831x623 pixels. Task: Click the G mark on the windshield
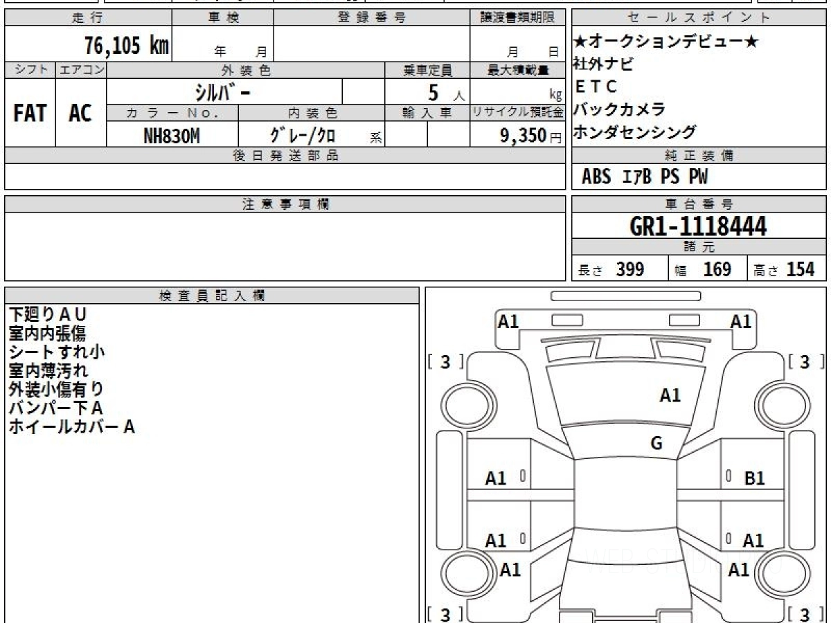click(656, 444)
